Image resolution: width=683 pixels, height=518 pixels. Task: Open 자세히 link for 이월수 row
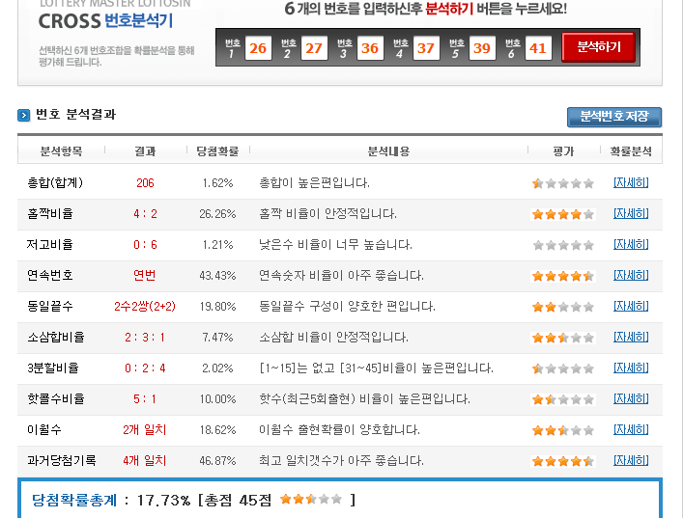[x=631, y=430]
